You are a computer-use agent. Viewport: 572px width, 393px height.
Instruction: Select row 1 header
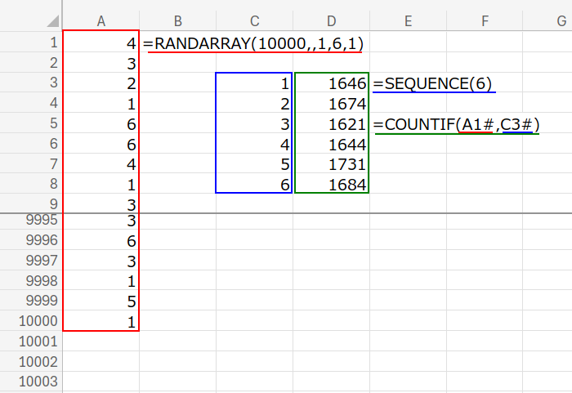(31, 43)
